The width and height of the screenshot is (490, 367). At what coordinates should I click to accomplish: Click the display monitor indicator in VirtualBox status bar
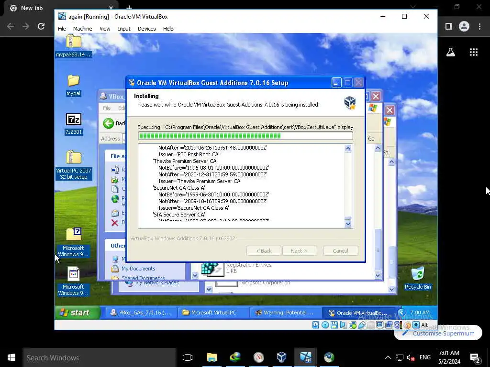coord(379,325)
